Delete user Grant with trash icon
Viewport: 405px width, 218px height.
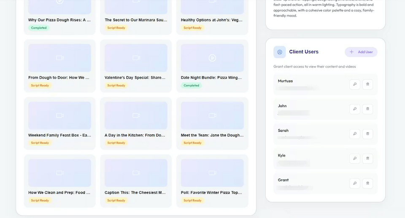point(367,183)
